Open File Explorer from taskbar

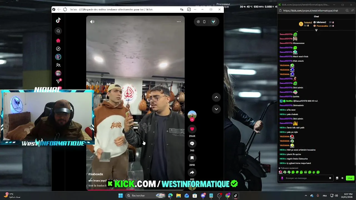pyautogui.click(x=178, y=196)
